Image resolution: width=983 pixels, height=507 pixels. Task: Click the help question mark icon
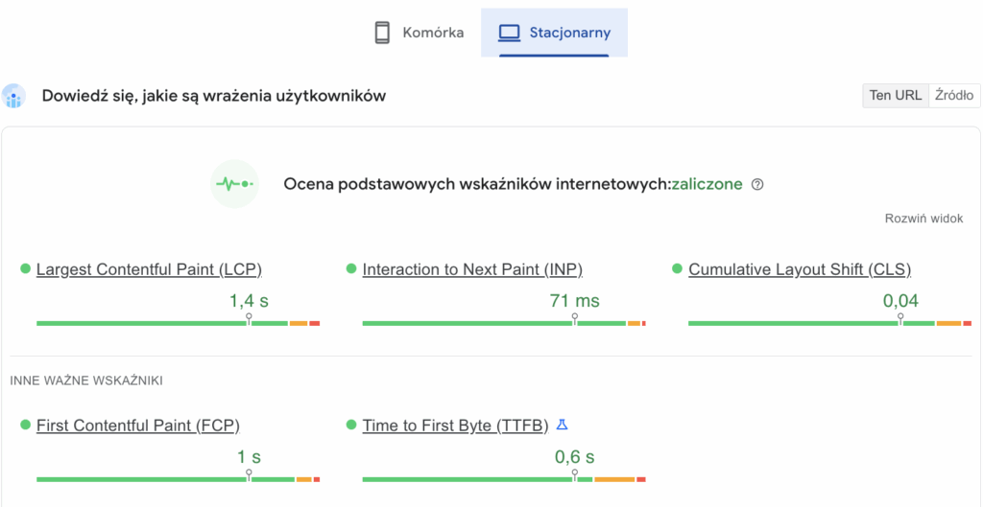tap(757, 184)
